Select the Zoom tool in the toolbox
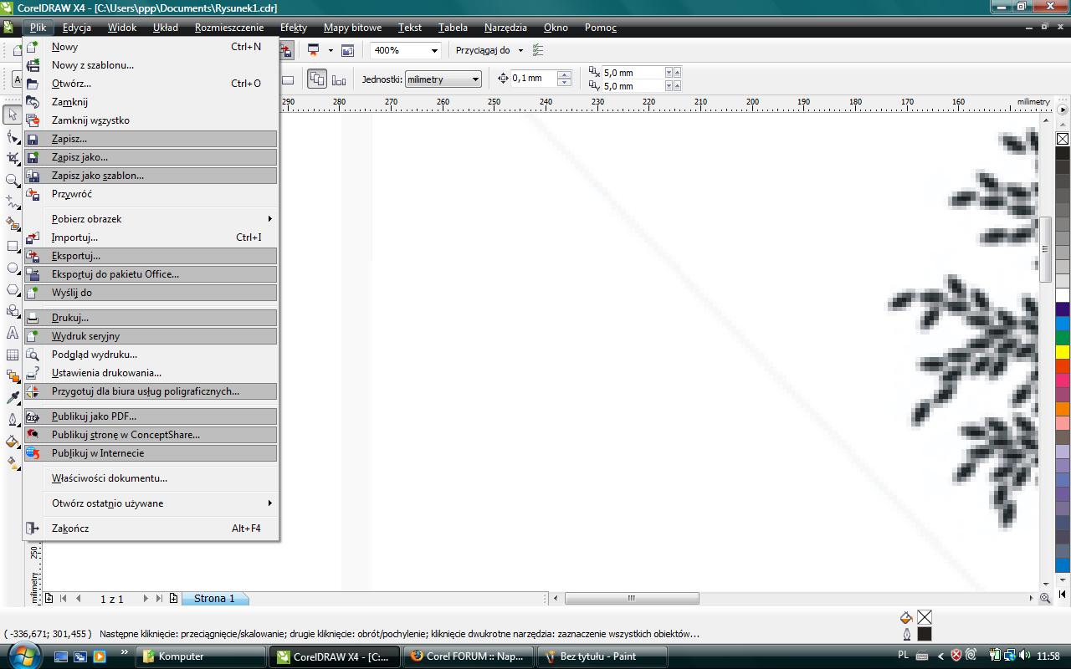 pyautogui.click(x=12, y=180)
